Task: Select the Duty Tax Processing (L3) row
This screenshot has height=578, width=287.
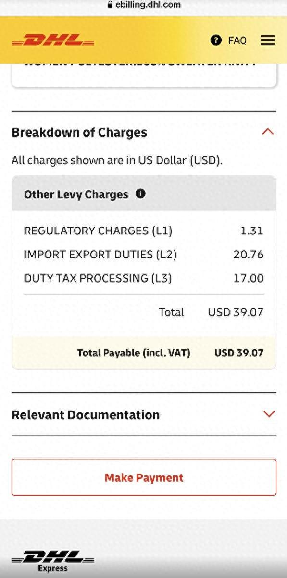Action: [x=144, y=278]
